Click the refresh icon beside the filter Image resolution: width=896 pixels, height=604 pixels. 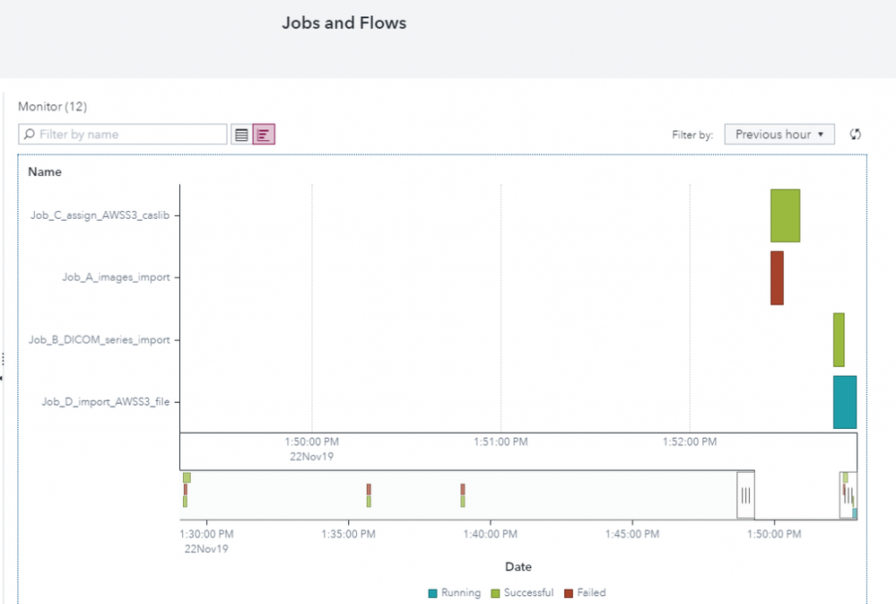point(856,135)
